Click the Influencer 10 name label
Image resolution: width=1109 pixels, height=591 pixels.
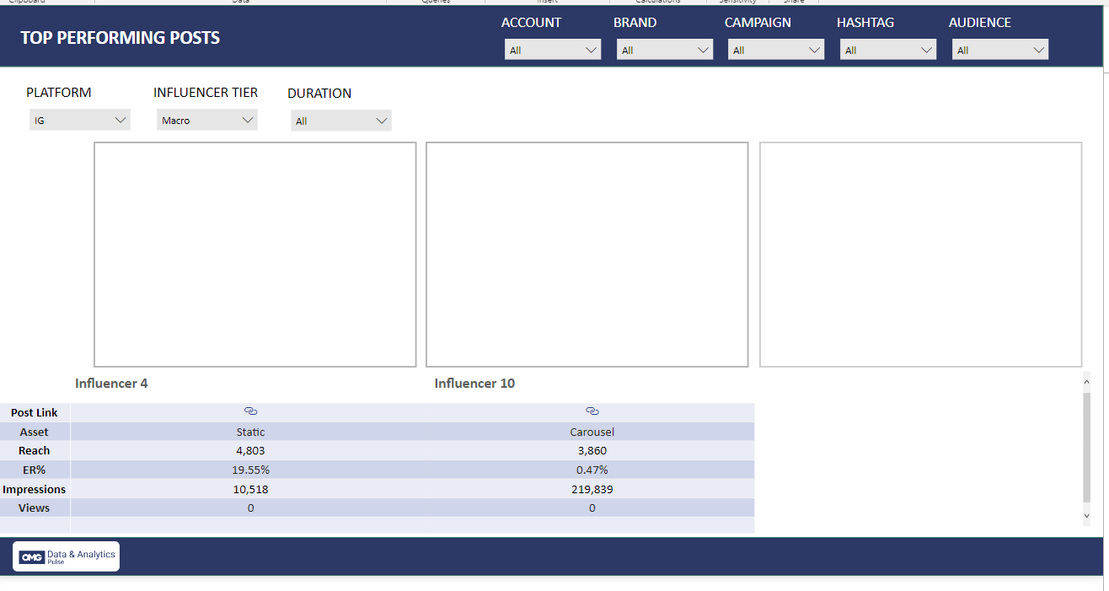coord(474,384)
